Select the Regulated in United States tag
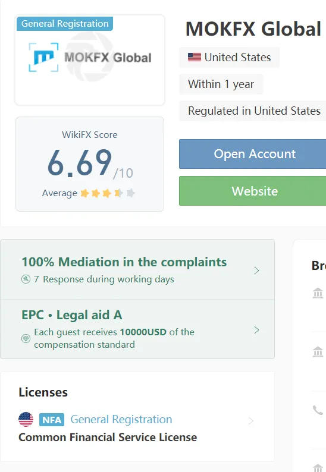This screenshot has width=326, height=472. 253,111
